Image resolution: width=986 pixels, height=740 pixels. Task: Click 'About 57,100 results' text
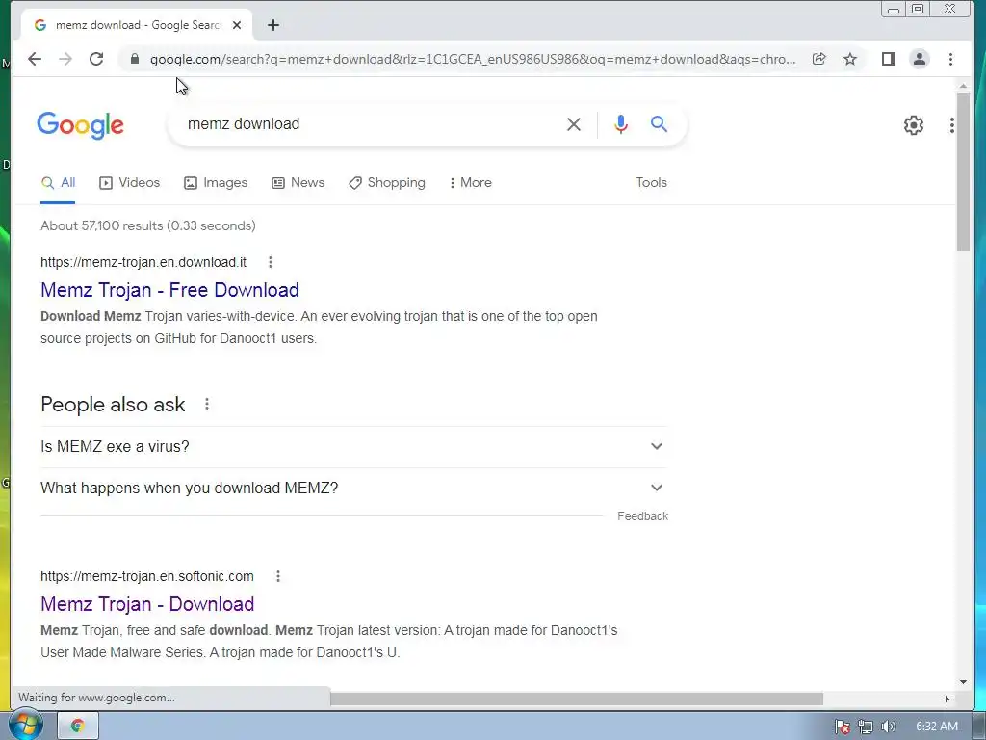coord(147,225)
